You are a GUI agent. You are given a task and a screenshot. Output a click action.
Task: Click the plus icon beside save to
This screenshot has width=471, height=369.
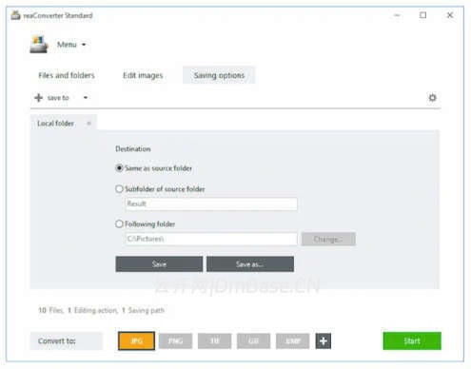coord(38,98)
